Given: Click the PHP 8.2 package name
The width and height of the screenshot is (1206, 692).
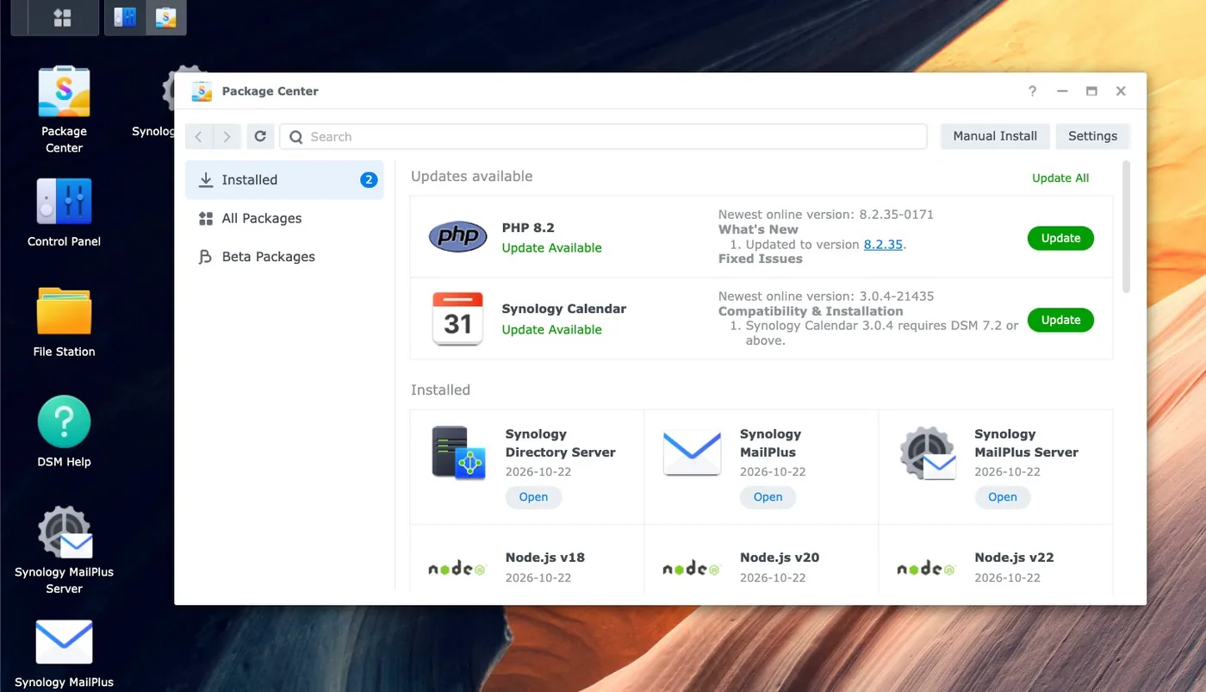Looking at the screenshot, I should tap(528, 228).
